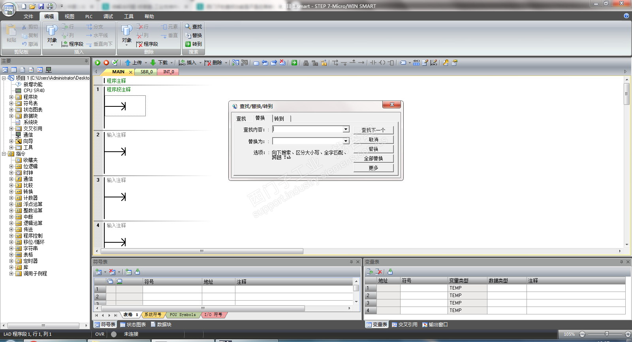
Task: Click the green Download (下载) arrow icon
Action: click(x=153, y=63)
